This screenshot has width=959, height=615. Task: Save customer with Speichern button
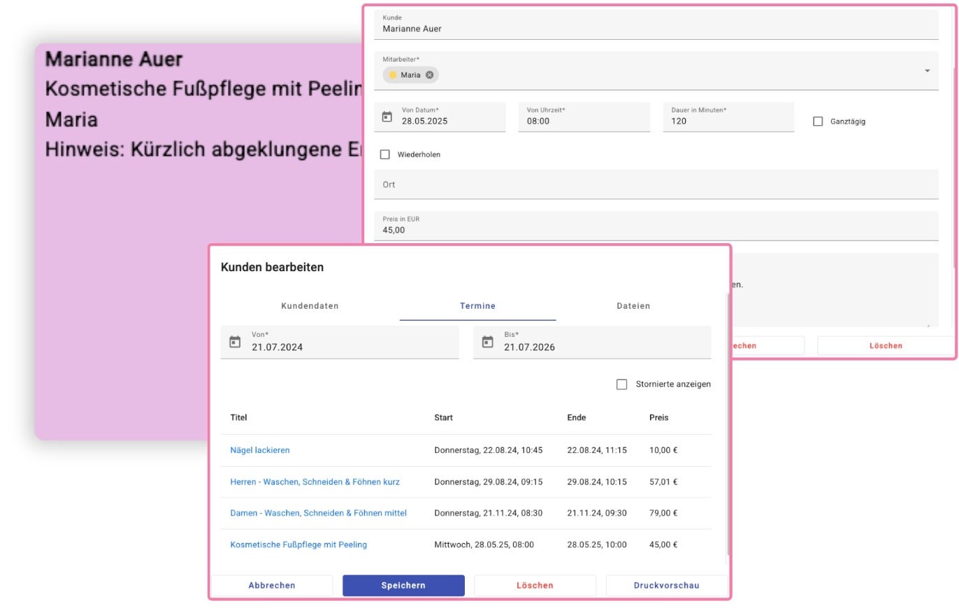[x=403, y=586]
